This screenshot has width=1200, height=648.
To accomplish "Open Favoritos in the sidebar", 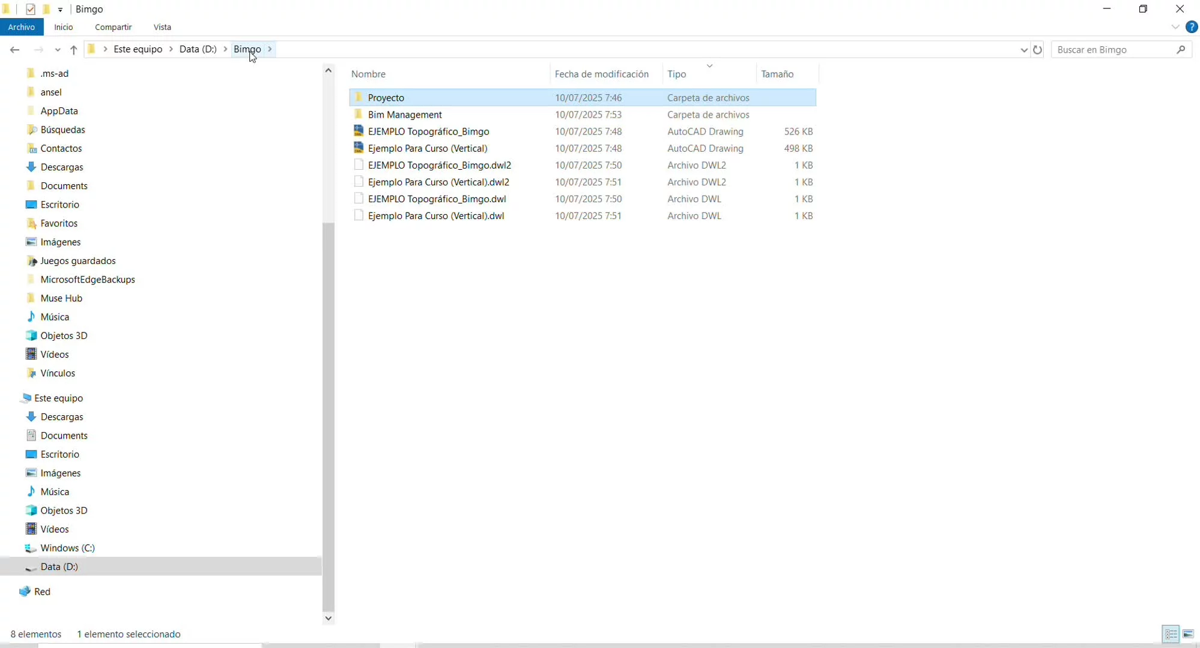I will pos(59,223).
